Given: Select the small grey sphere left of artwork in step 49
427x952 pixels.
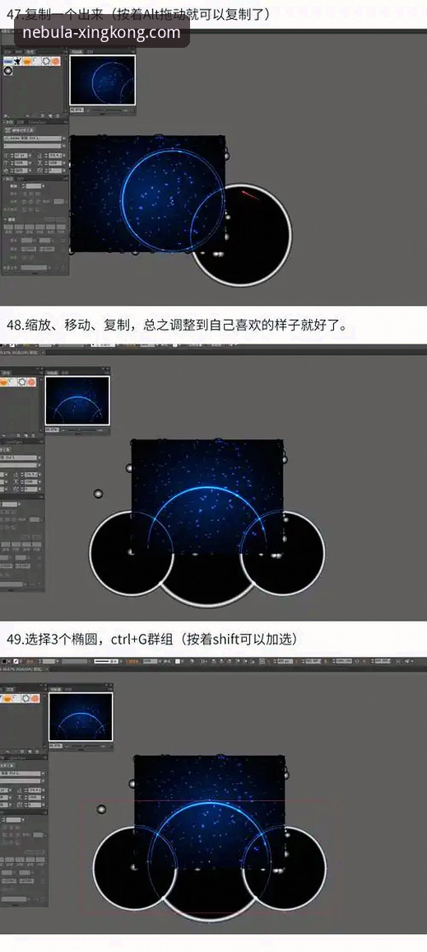Looking at the screenshot, I should [101, 809].
